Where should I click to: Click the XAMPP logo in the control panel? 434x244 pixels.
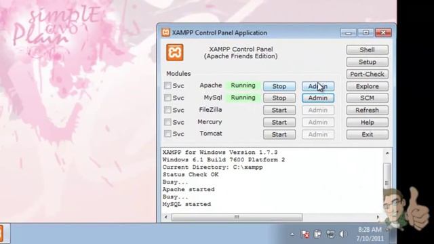click(x=175, y=52)
